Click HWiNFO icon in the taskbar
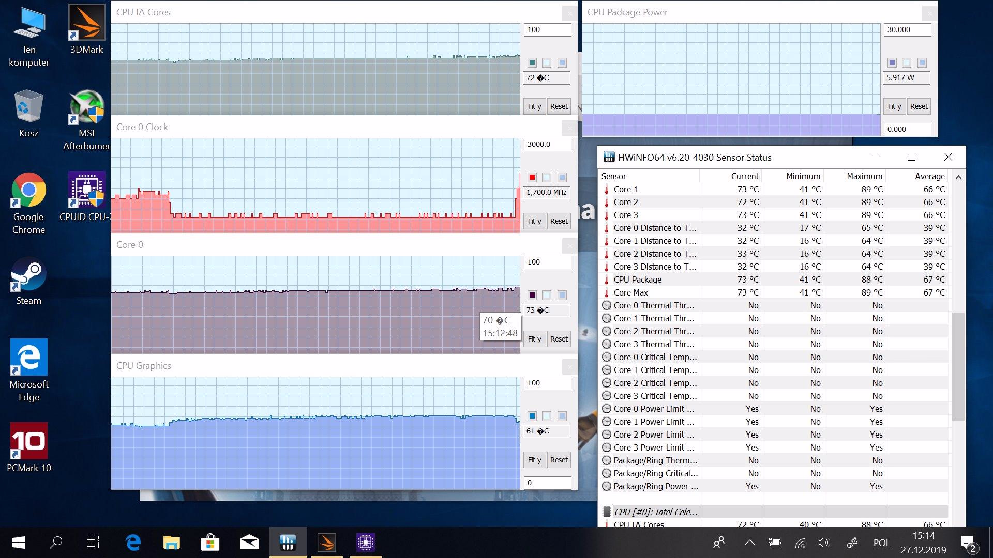Viewport: 993px width, 558px height. [x=288, y=542]
